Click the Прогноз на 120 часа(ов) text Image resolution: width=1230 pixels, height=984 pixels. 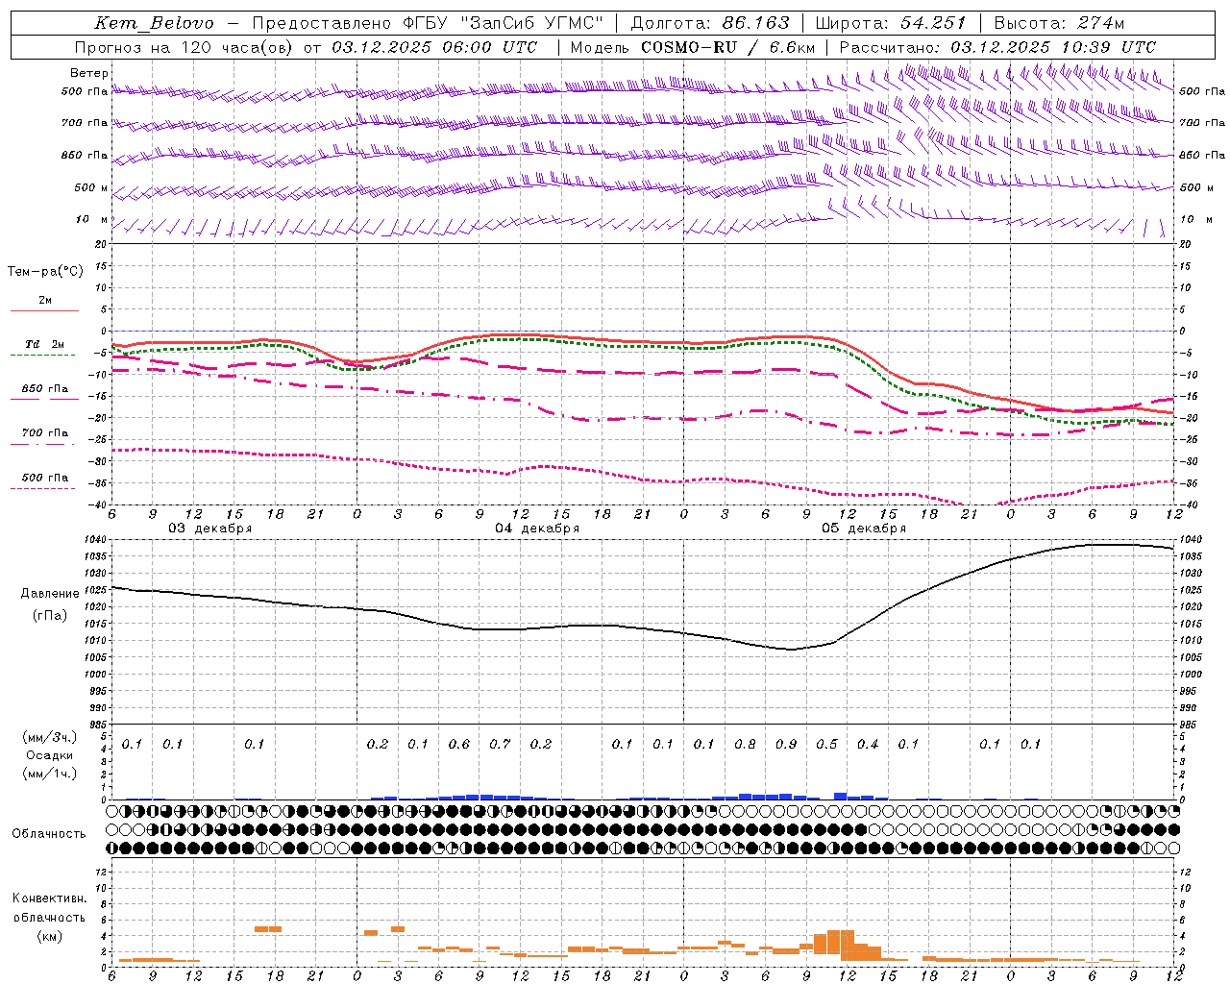click(184, 47)
